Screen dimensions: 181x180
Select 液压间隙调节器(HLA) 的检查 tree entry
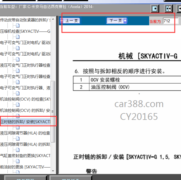(x=25, y=133)
